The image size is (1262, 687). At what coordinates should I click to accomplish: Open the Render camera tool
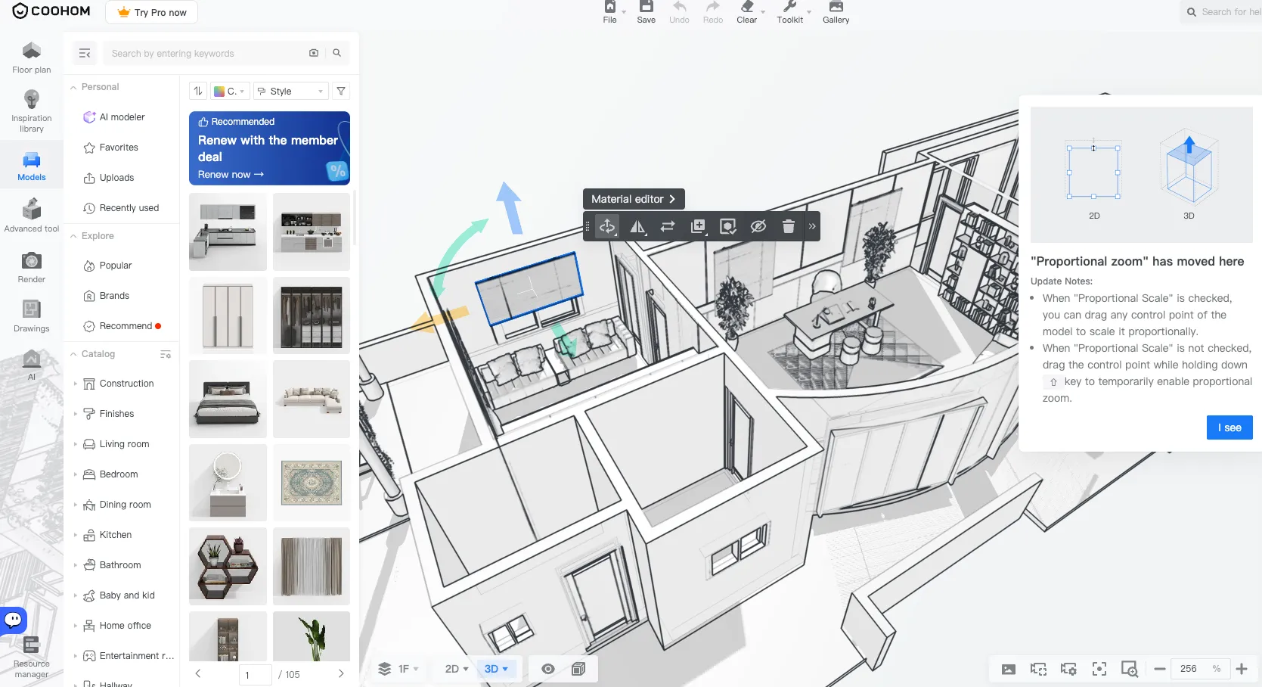tap(32, 268)
